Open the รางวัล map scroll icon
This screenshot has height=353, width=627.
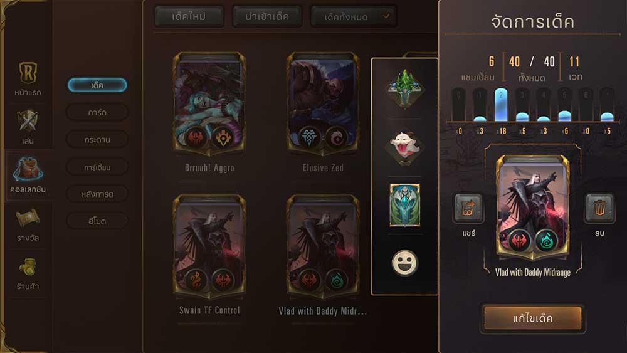point(28,218)
